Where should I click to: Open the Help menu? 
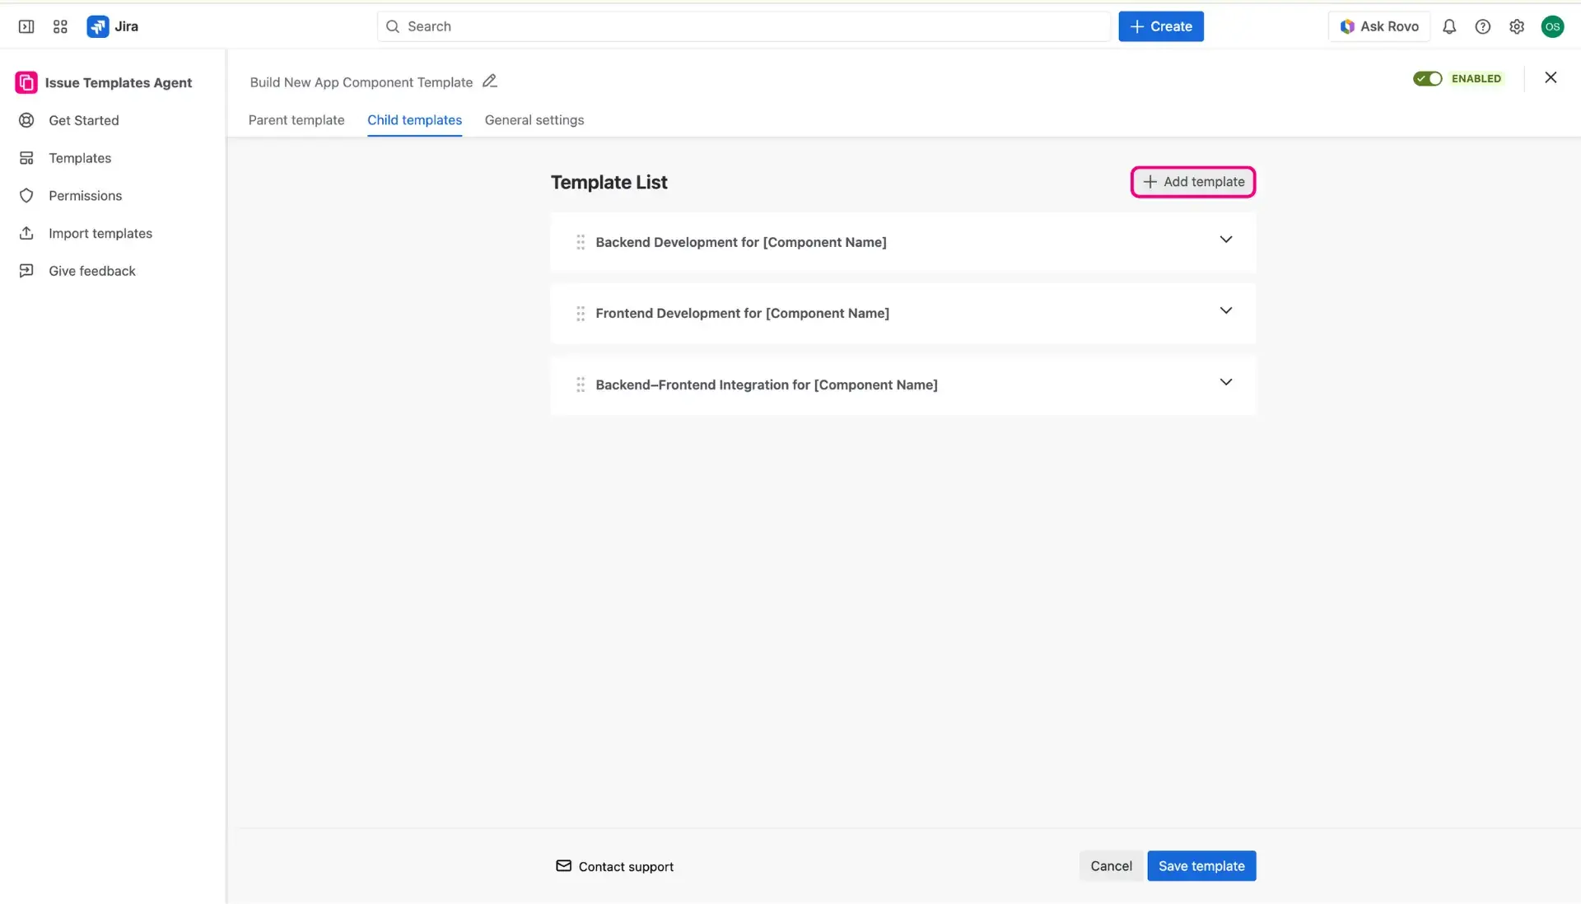1483,26
